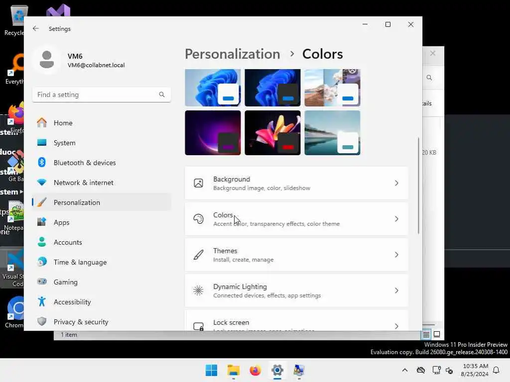Click the Gaming controller icon
The width and height of the screenshot is (510, 382).
point(42,282)
